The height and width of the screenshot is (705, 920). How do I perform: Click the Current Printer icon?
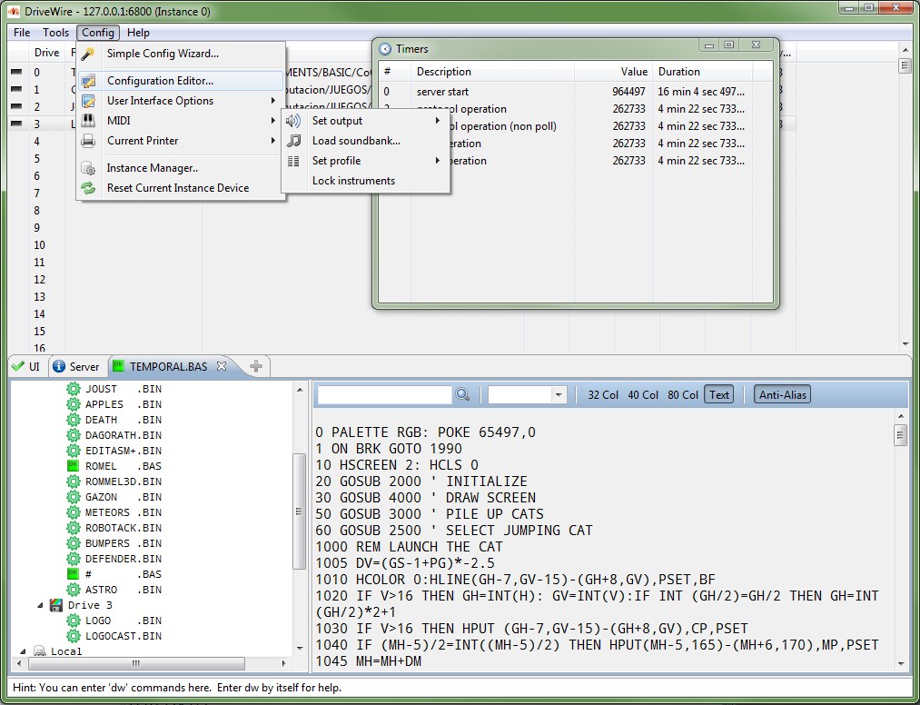click(x=88, y=141)
